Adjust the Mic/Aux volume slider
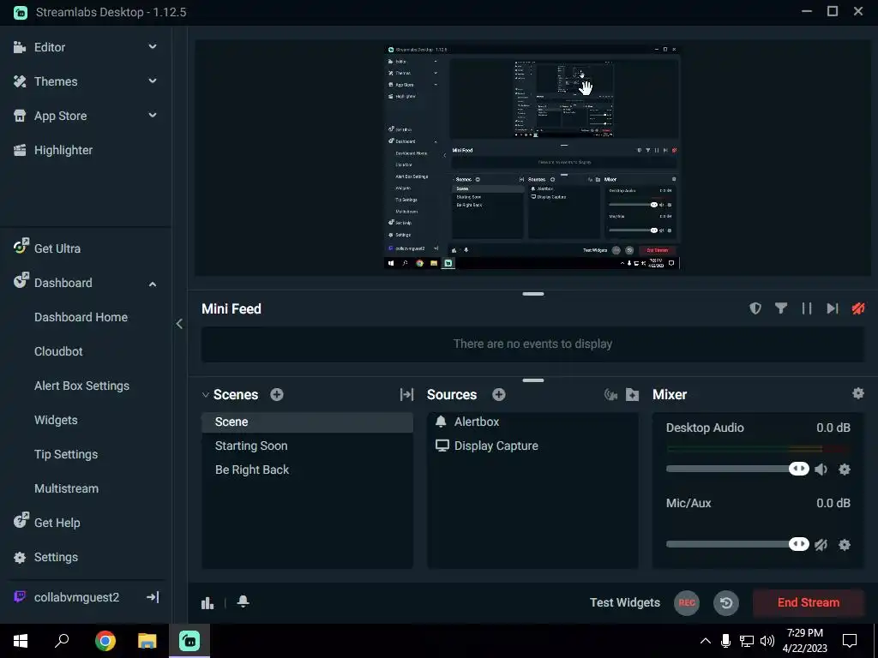The image size is (878, 658). (737, 544)
